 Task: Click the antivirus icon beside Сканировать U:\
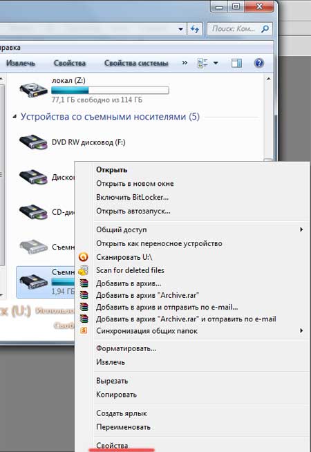(x=83, y=257)
